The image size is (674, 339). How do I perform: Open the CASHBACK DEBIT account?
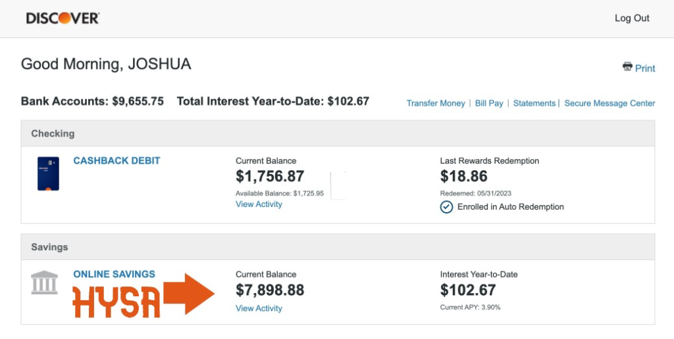[x=117, y=160]
